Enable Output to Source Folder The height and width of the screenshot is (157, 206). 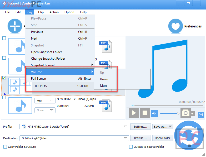[131, 147]
